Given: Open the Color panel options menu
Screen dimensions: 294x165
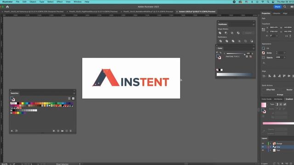Looking at the screenshot, I should pyautogui.click(x=254, y=49).
